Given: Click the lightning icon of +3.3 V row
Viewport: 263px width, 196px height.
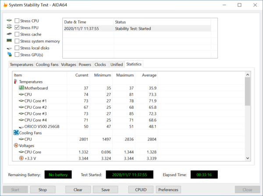Looking at the screenshot, I should tap(21, 158).
